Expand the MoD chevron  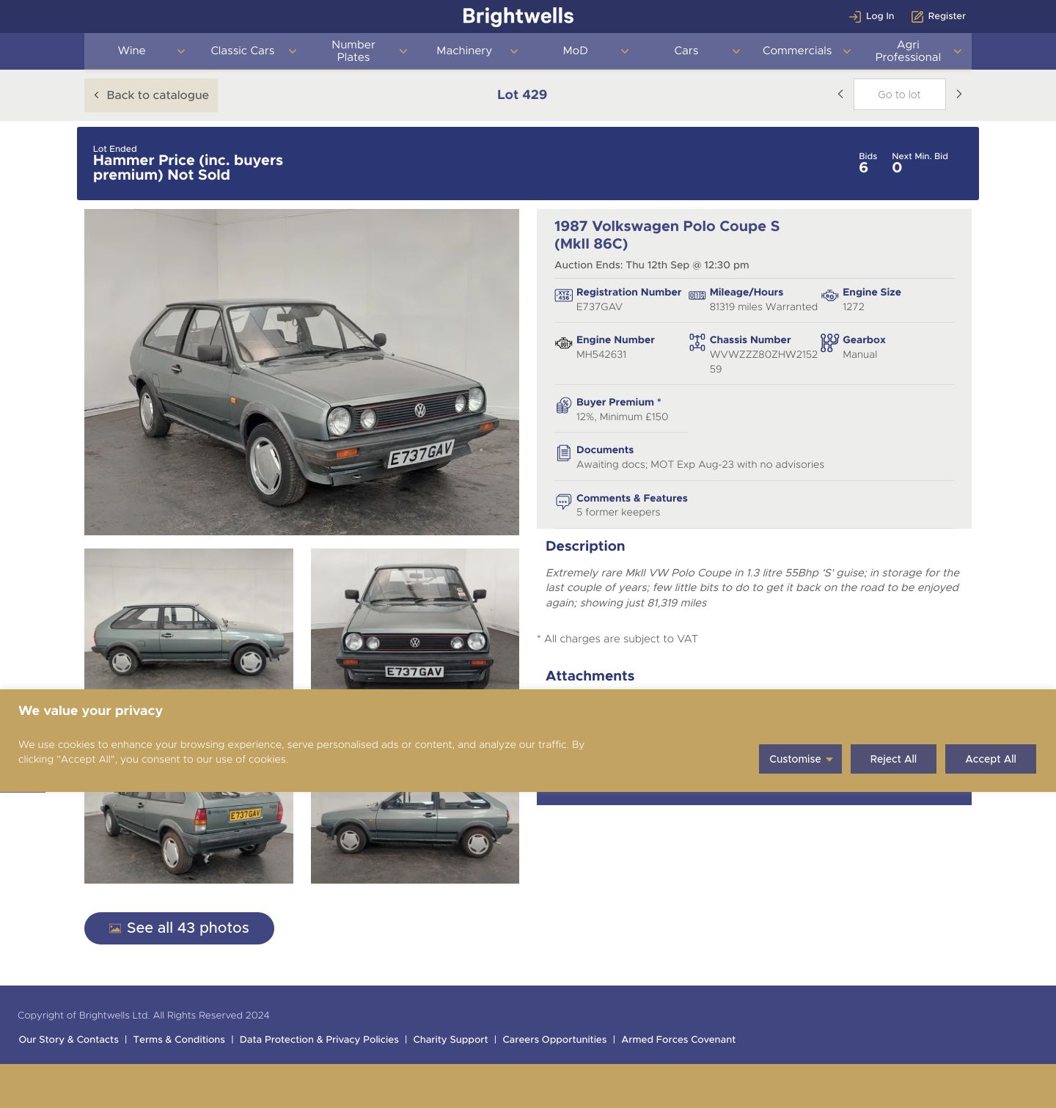click(x=625, y=51)
